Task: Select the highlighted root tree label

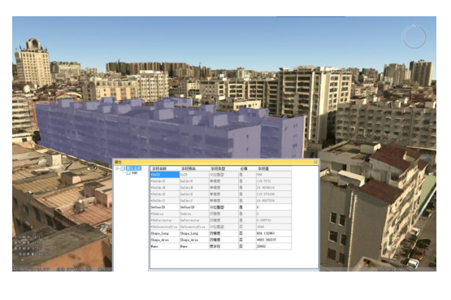Action: tap(133, 168)
